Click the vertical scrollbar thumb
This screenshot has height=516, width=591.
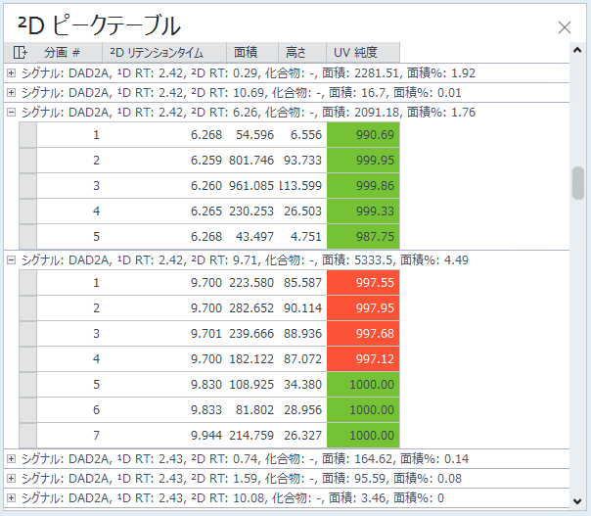coord(577,183)
